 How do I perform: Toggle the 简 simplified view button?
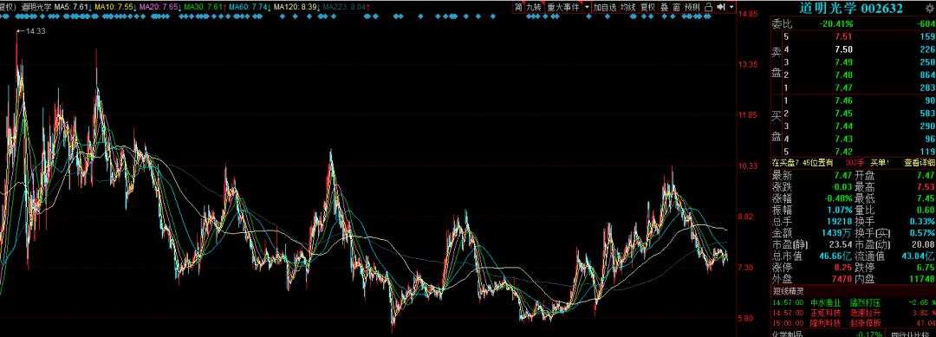pyautogui.click(x=518, y=7)
